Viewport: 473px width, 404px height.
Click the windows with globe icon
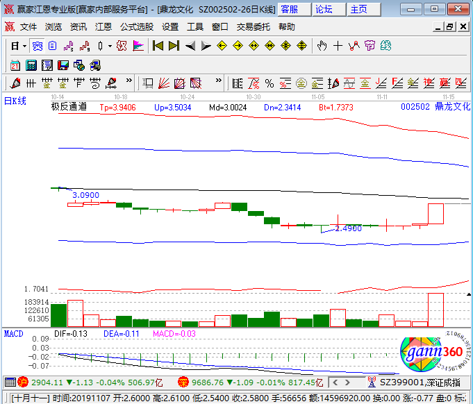(x=79, y=65)
